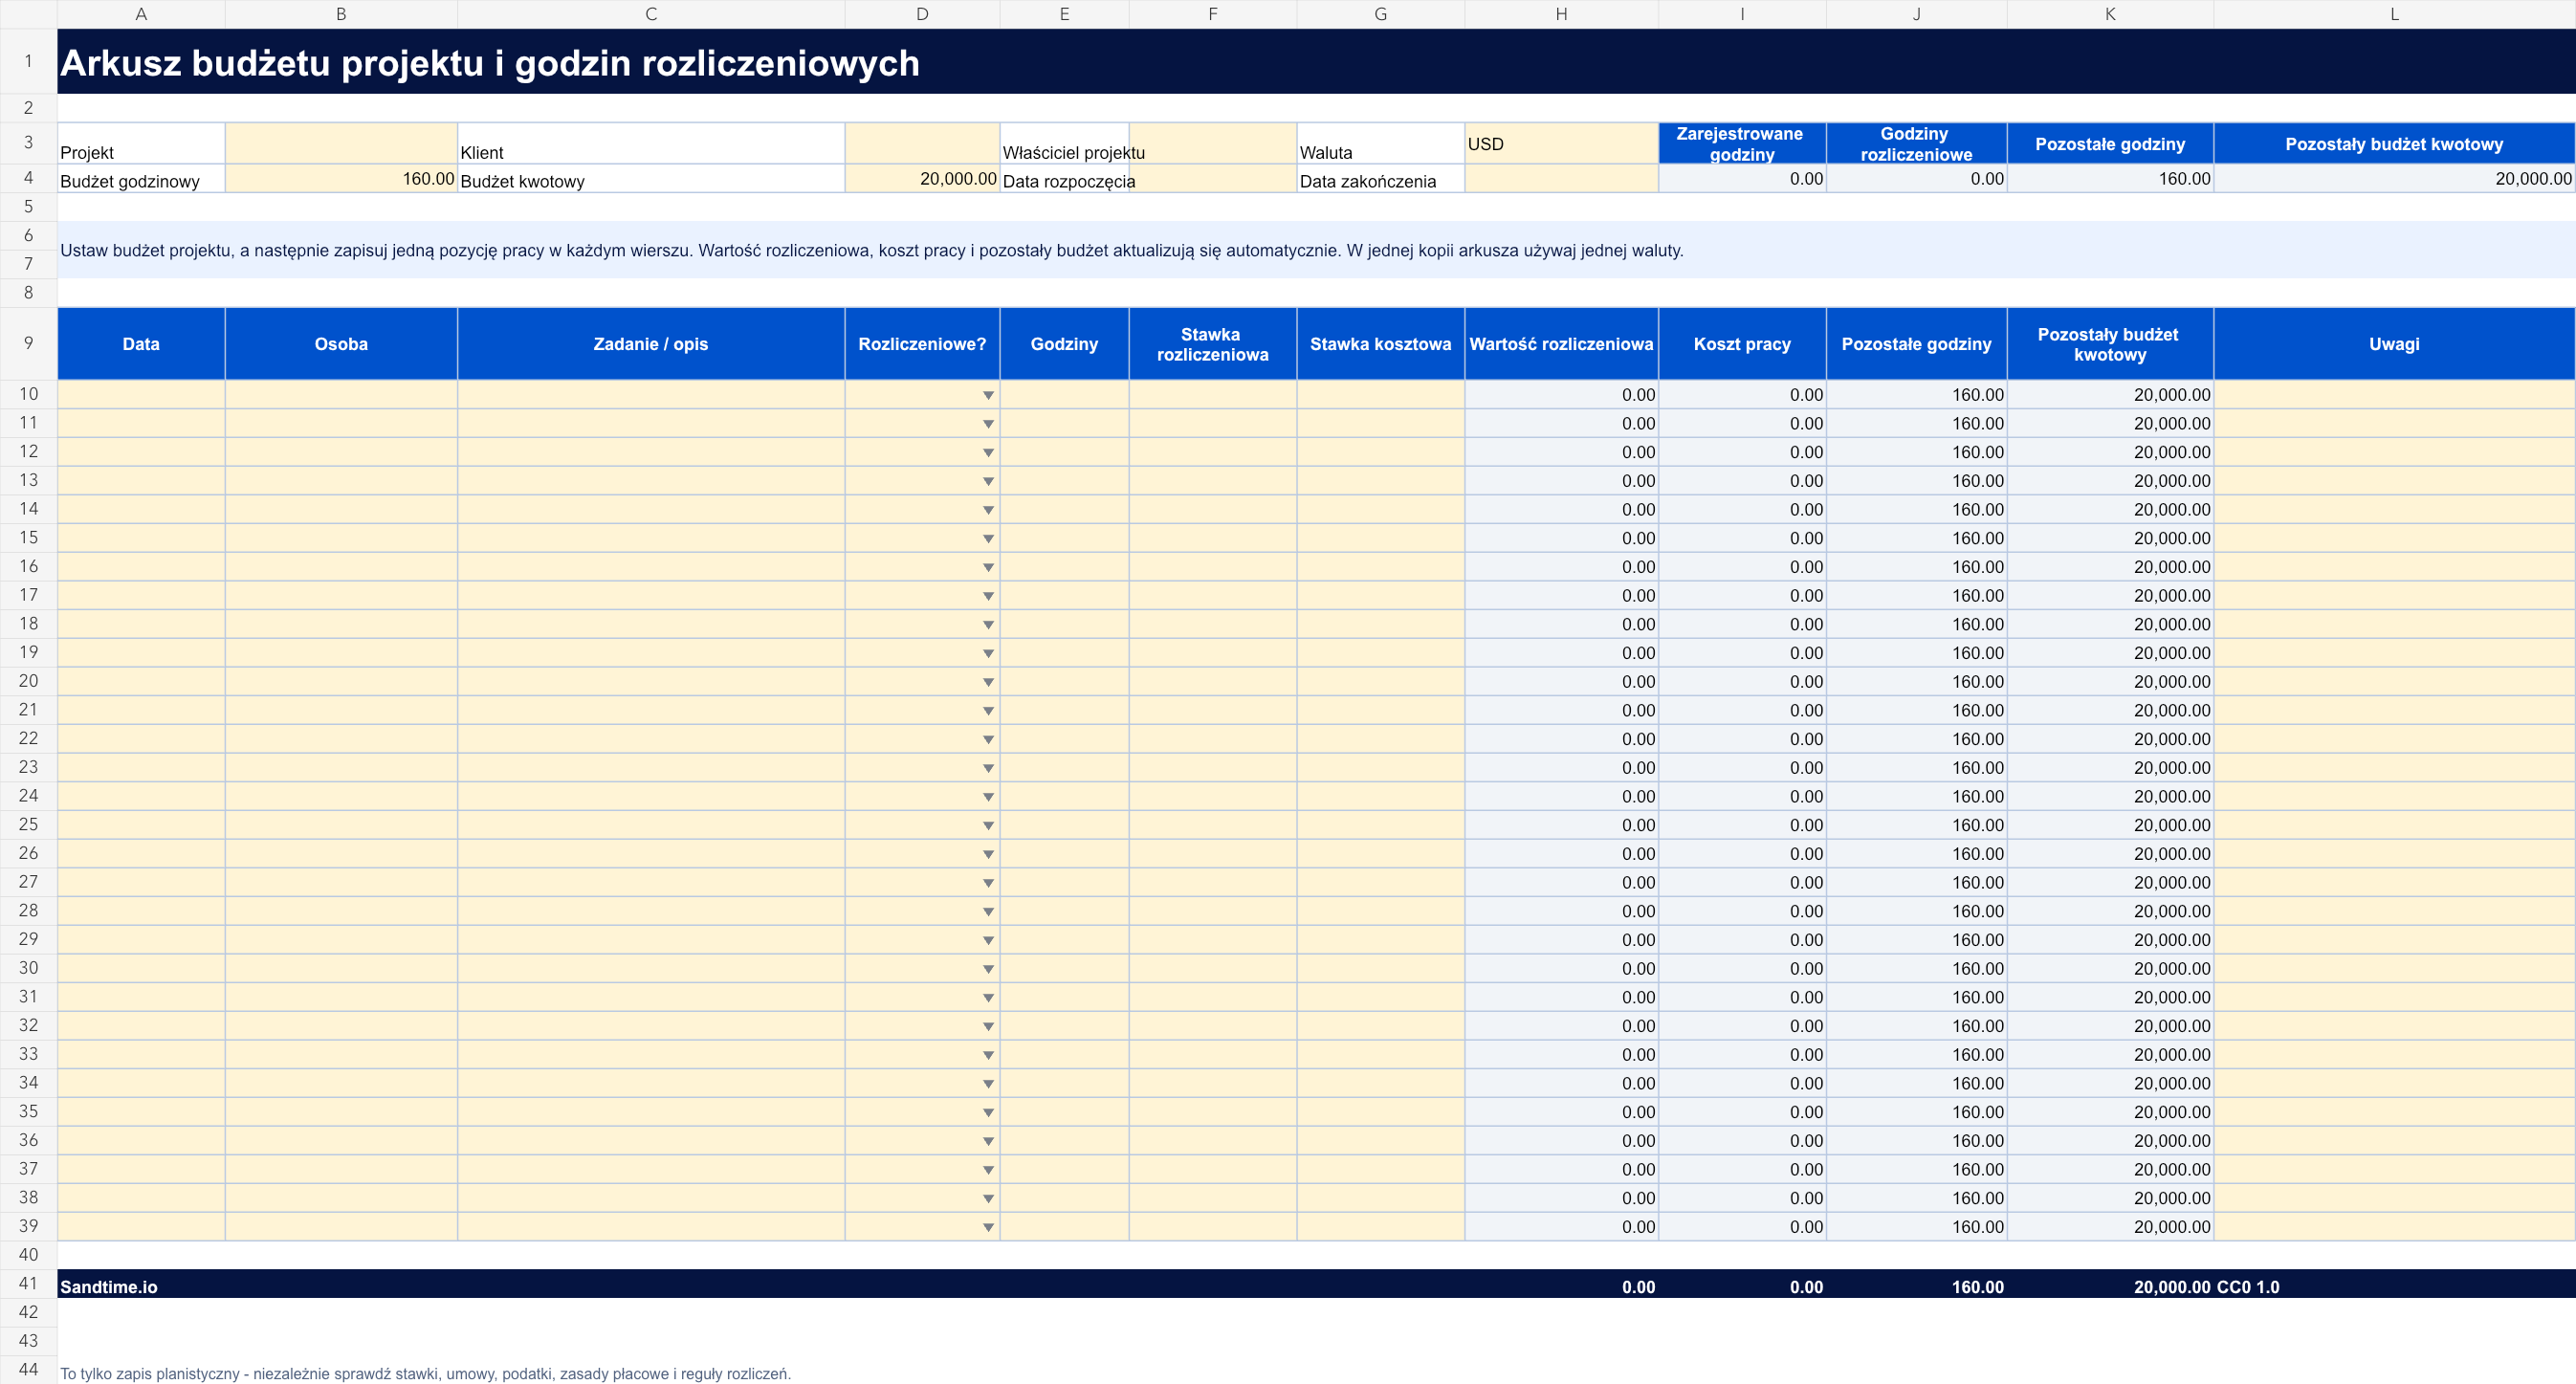Select column header H
Image resolution: width=2576 pixels, height=1384 pixels.
point(1561,14)
